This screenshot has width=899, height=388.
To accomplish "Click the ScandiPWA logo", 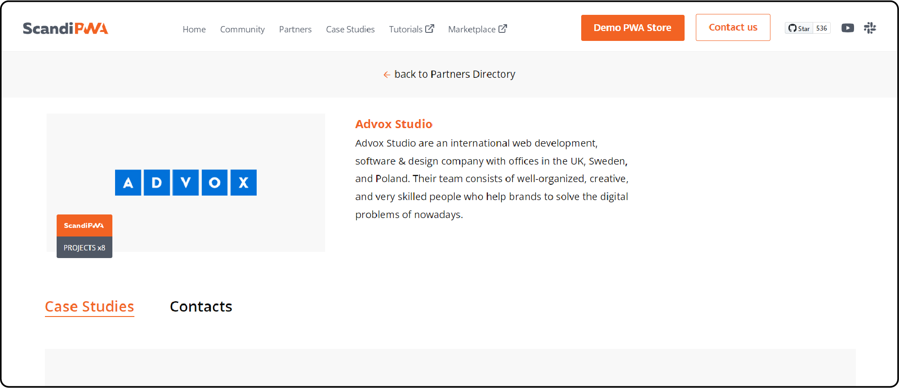I will click(x=65, y=28).
